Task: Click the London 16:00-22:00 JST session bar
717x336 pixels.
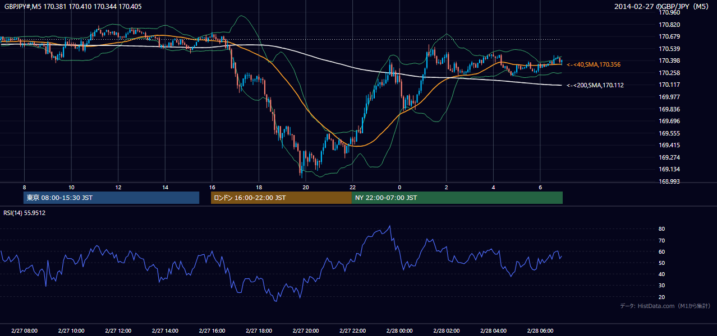Action: tap(281, 198)
